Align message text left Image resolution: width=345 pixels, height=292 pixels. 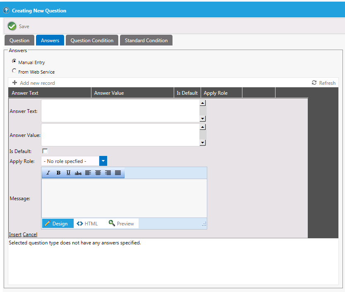click(x=88, y=173)
